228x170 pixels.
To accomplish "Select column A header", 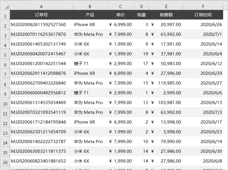I will click(41, 6).
